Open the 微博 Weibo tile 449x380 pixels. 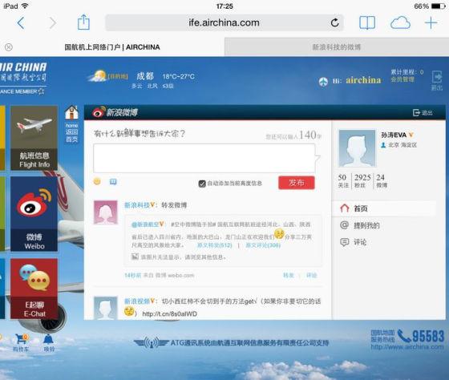point(34,214)
